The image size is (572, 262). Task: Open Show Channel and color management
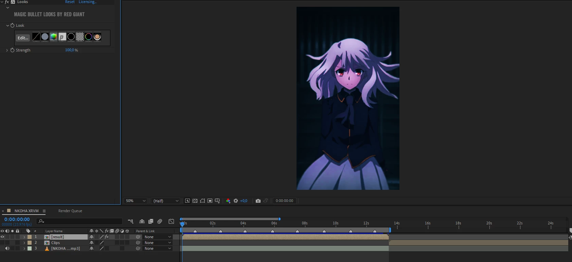pyautogui.click(x=228, y=201)
